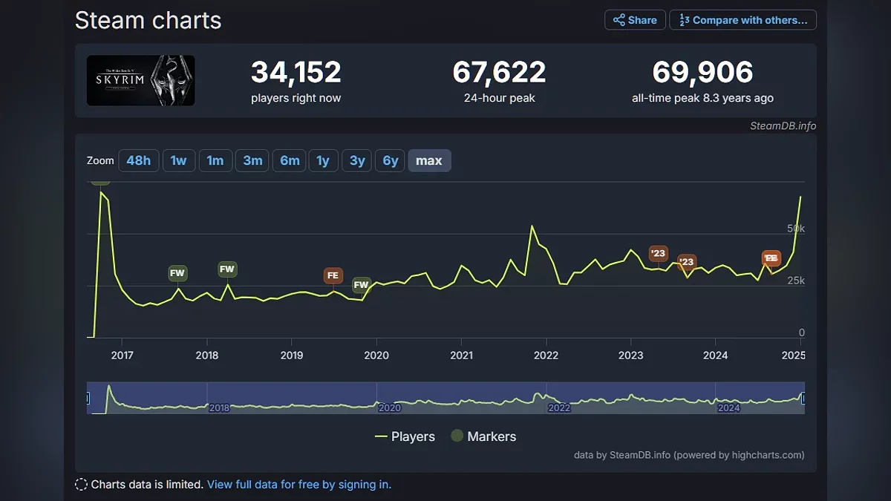
Task: Set chart zoom to 1m
Action: click(x=215, y=160)
